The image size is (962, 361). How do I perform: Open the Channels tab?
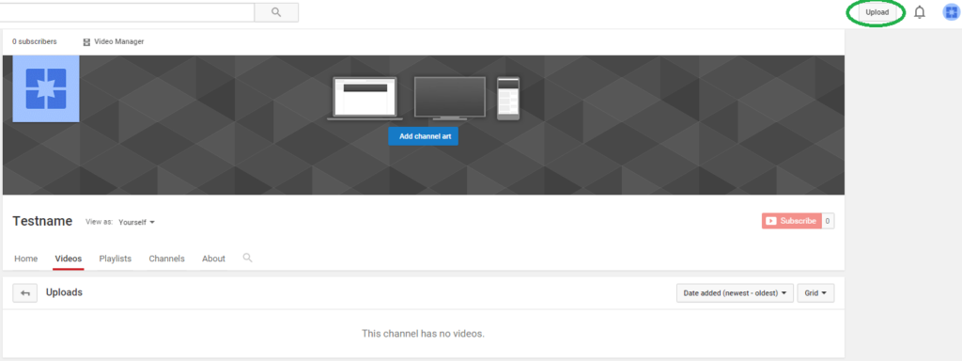167,259
